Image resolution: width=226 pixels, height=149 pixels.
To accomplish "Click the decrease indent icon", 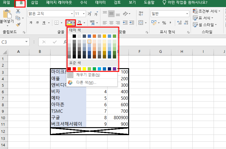I will coord(125,23).
